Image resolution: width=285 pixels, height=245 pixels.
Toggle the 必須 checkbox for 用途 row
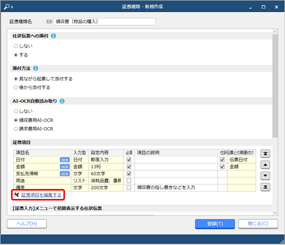point(129,181)
